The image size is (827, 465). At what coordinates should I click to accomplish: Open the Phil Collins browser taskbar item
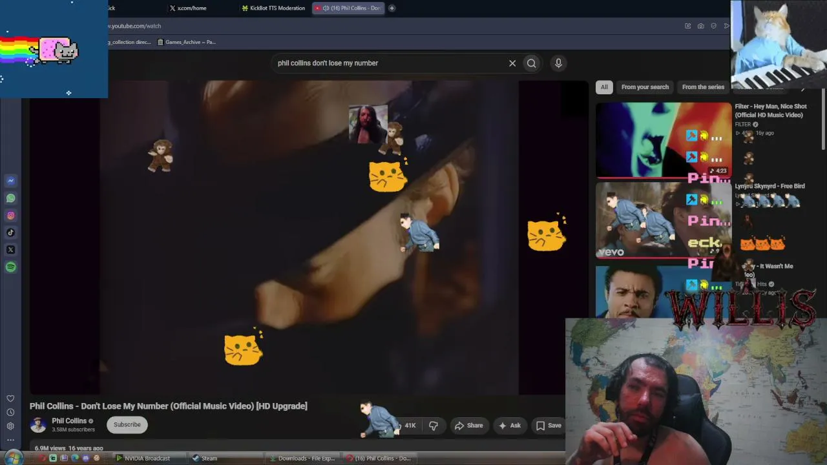pos(379,459)
